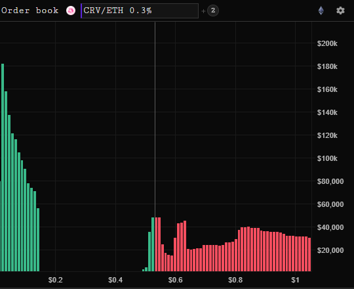Click the $60,000 axis label

click(330, 204)
